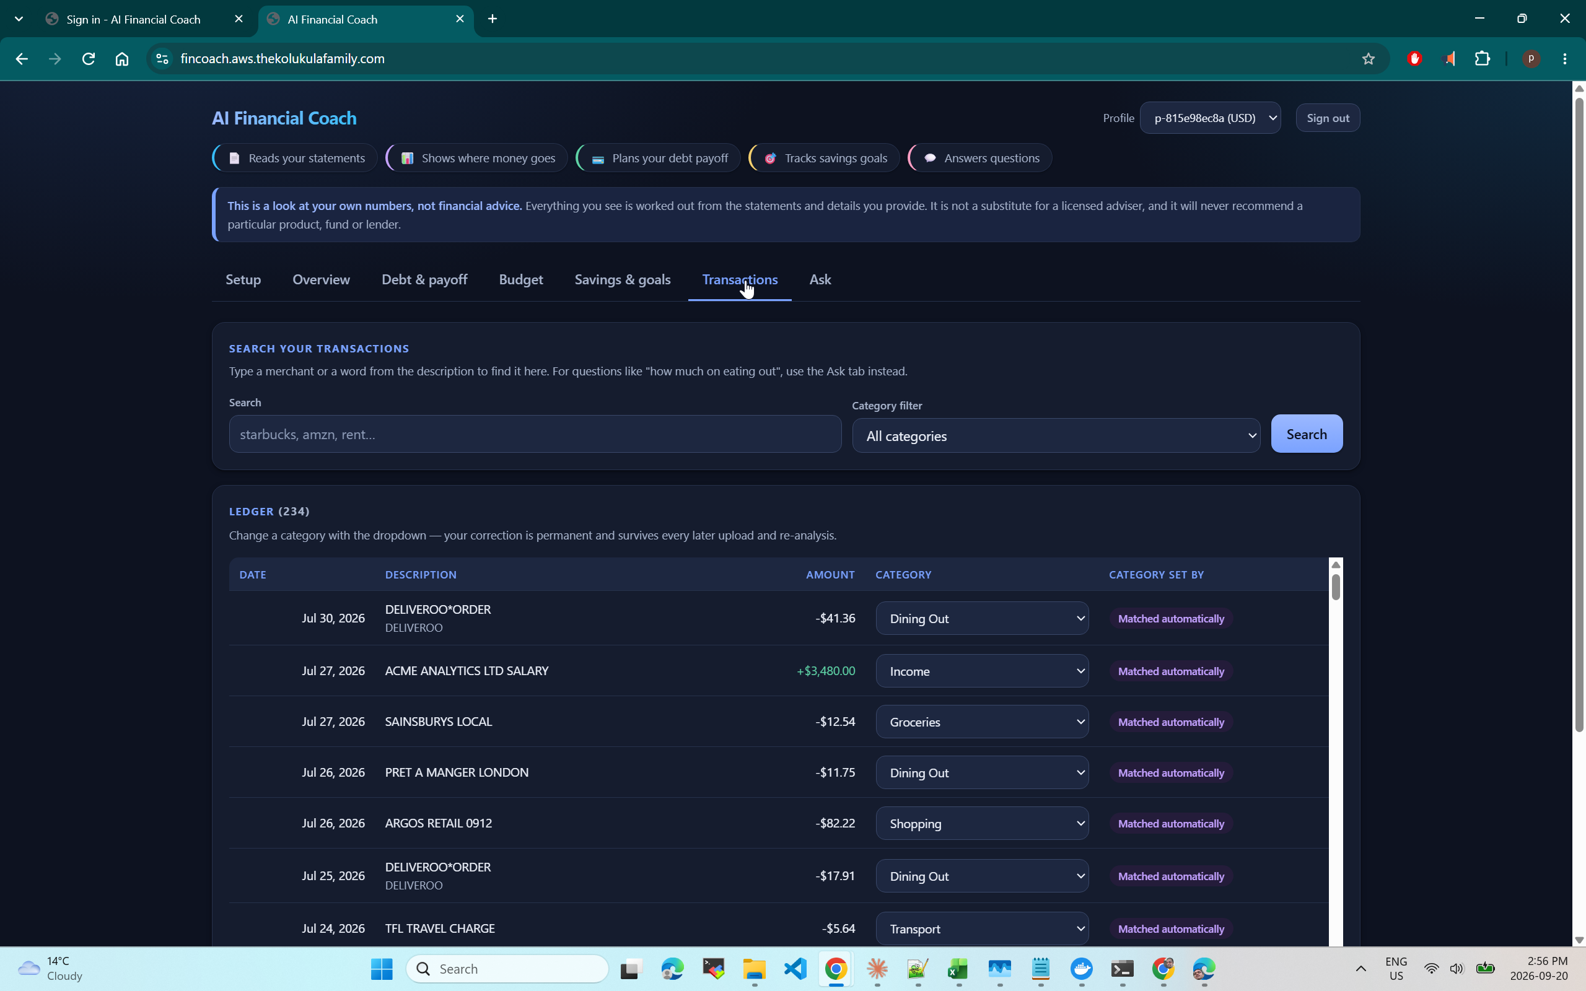Open Excel from the taskbar
The height and width of the screenshot is (991, 1586).
(958, 969)
